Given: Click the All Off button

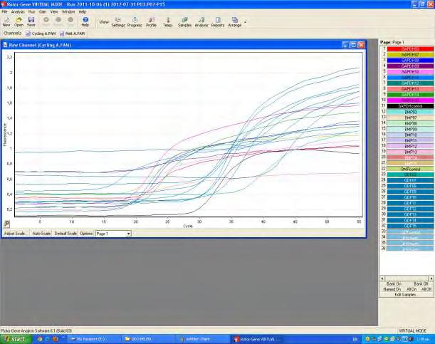Looking at the screenshot, I should point(426,289).
